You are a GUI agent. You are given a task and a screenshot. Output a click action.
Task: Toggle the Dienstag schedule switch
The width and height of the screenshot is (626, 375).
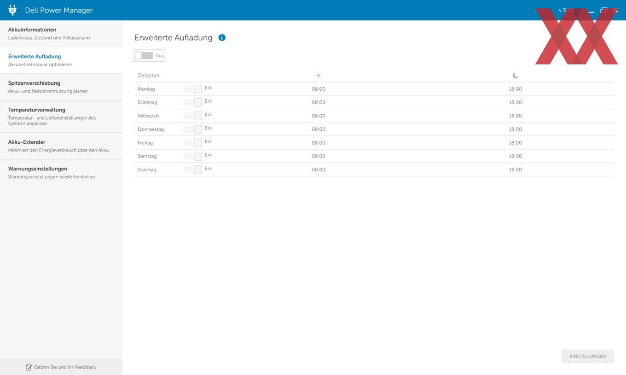click(x=192, y=102)
